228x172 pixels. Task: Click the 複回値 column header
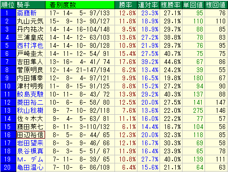(x=216, y=5)
